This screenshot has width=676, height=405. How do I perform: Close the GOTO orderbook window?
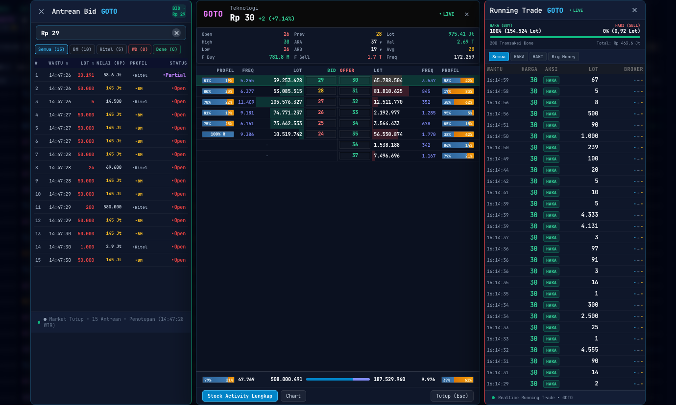pyautogui.click(x=466, y=14)
